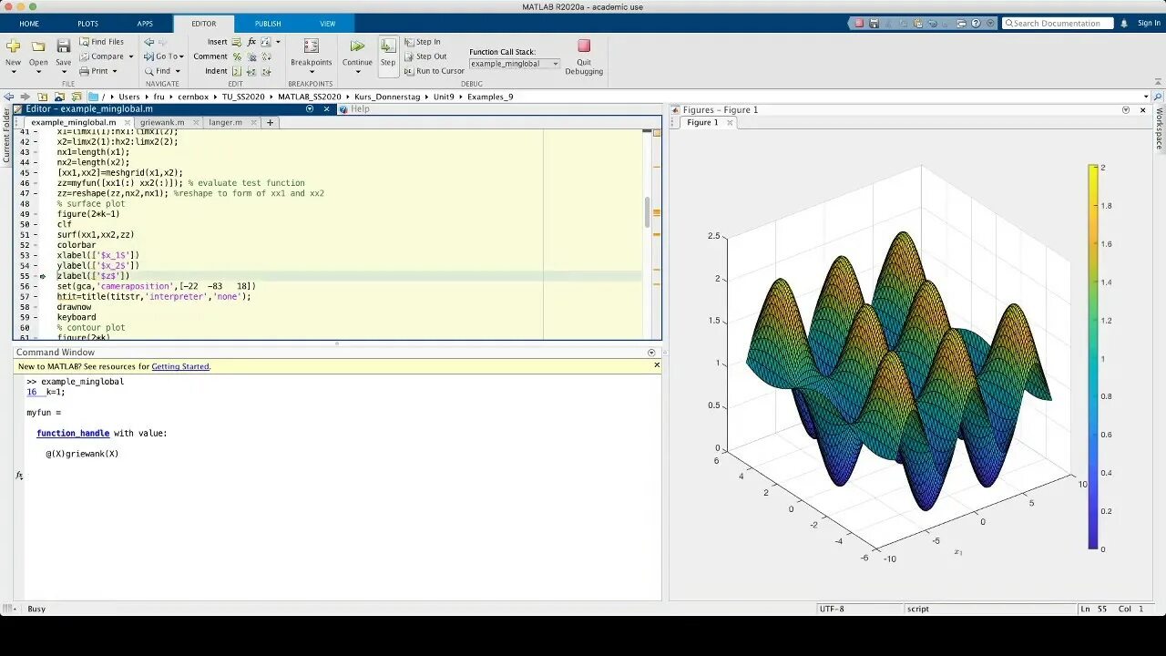
Task: Open the Find dropdown in Navigate
Action: pos(178,71)
